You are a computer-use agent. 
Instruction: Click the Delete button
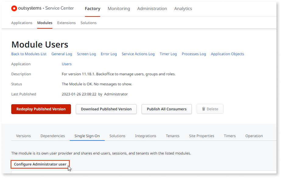[x=210, y=109]
